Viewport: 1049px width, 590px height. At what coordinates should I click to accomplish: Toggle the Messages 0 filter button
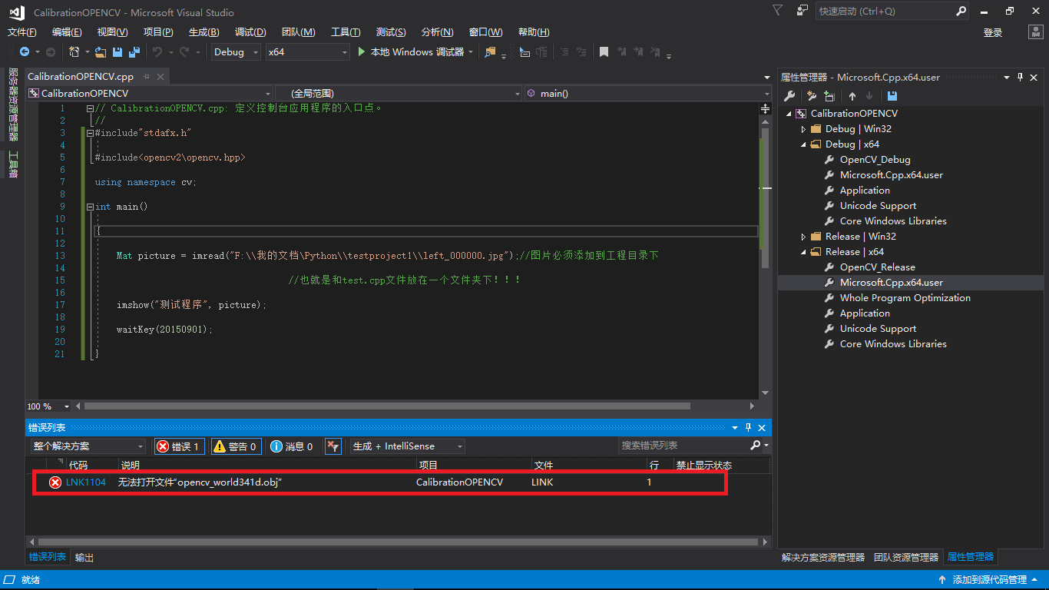(292, 446)
